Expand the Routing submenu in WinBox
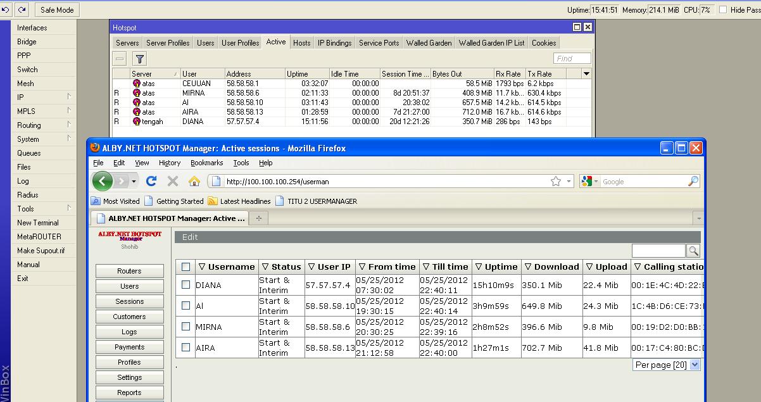Viewport: 761px width, 402px height. (x=29, y=125)
